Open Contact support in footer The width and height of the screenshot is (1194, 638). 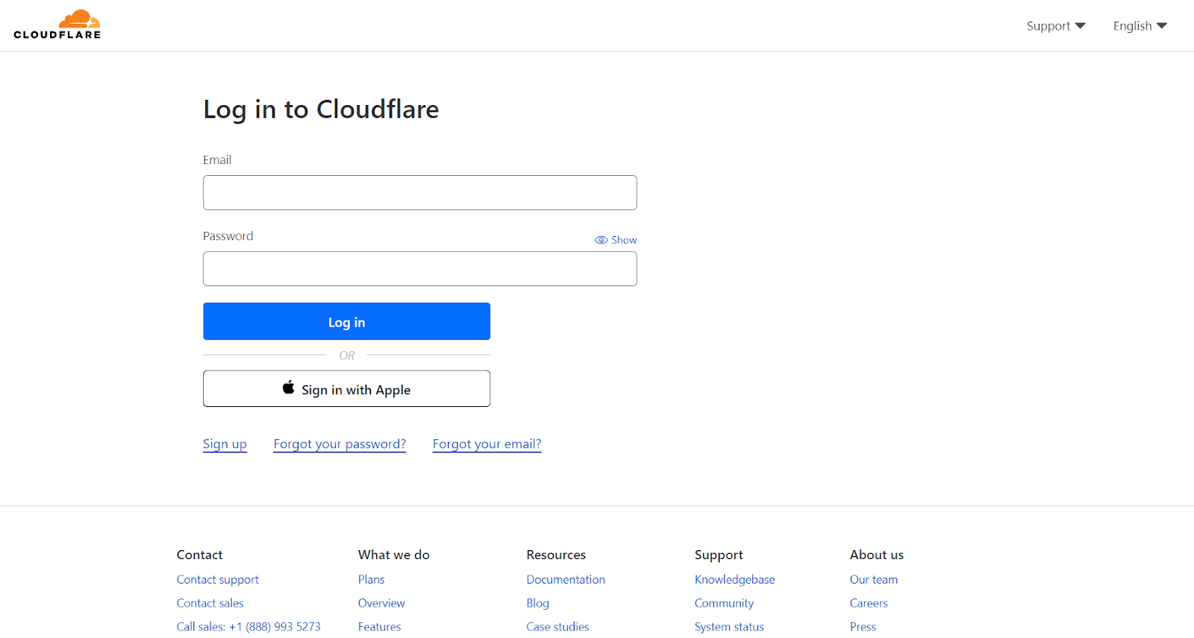click(x=218, y=580)
